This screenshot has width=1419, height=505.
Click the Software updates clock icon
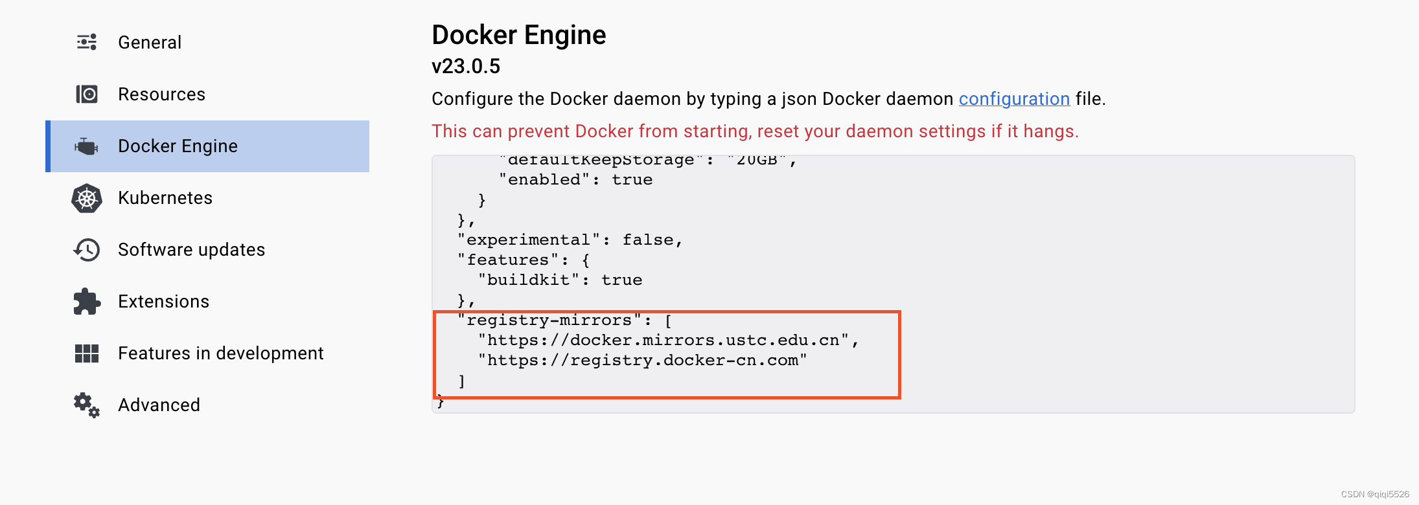click(x=86, y=249)
